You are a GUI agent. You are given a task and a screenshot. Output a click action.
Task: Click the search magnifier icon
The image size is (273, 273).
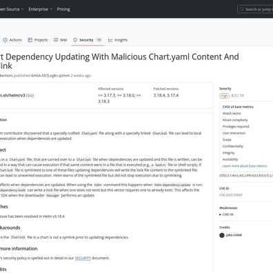click(x=241, y=9)
